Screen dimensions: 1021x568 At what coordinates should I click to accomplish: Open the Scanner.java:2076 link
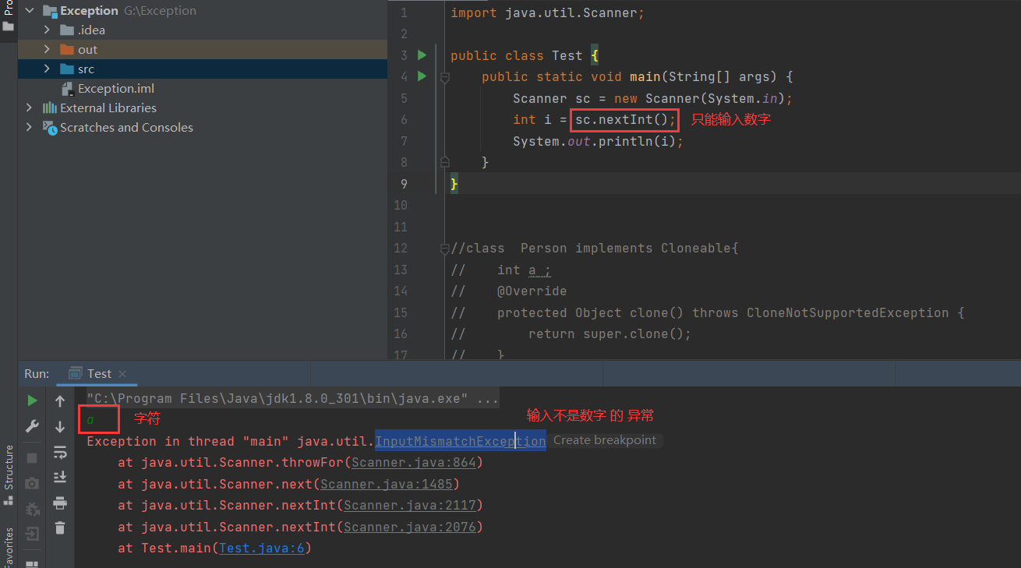click(410, 527)
